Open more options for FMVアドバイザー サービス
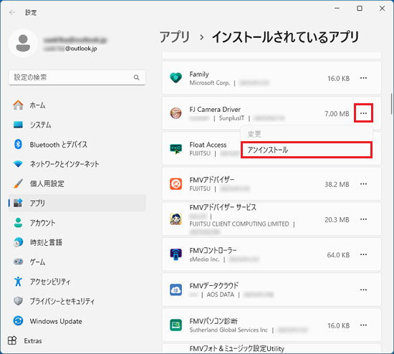Image resolution: width=394 pixels, height=354 pixels. pos(363,219)
